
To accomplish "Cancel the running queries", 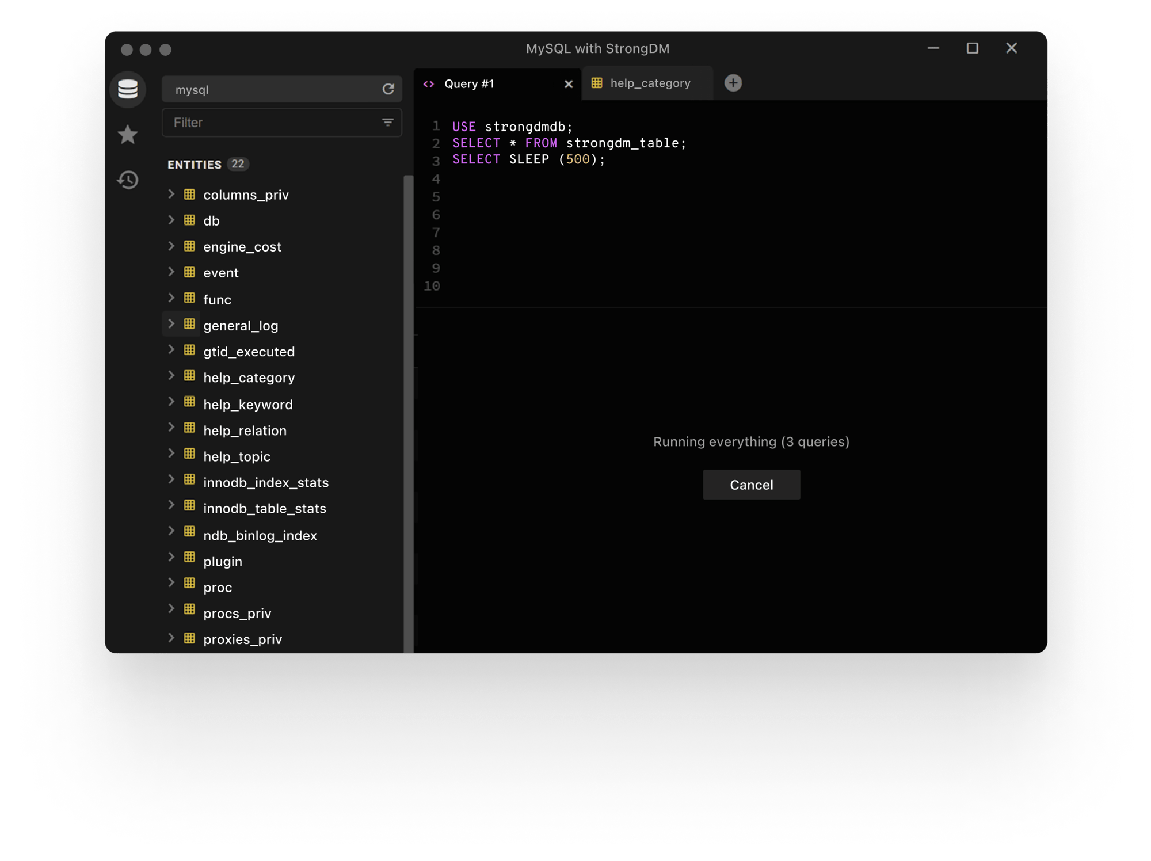I will [x=751, y=485].
